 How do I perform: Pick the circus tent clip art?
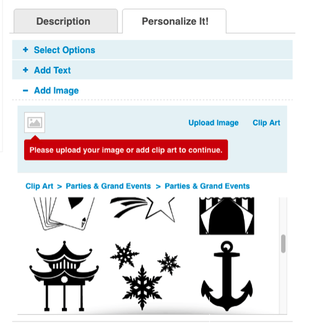pos(227,216)
